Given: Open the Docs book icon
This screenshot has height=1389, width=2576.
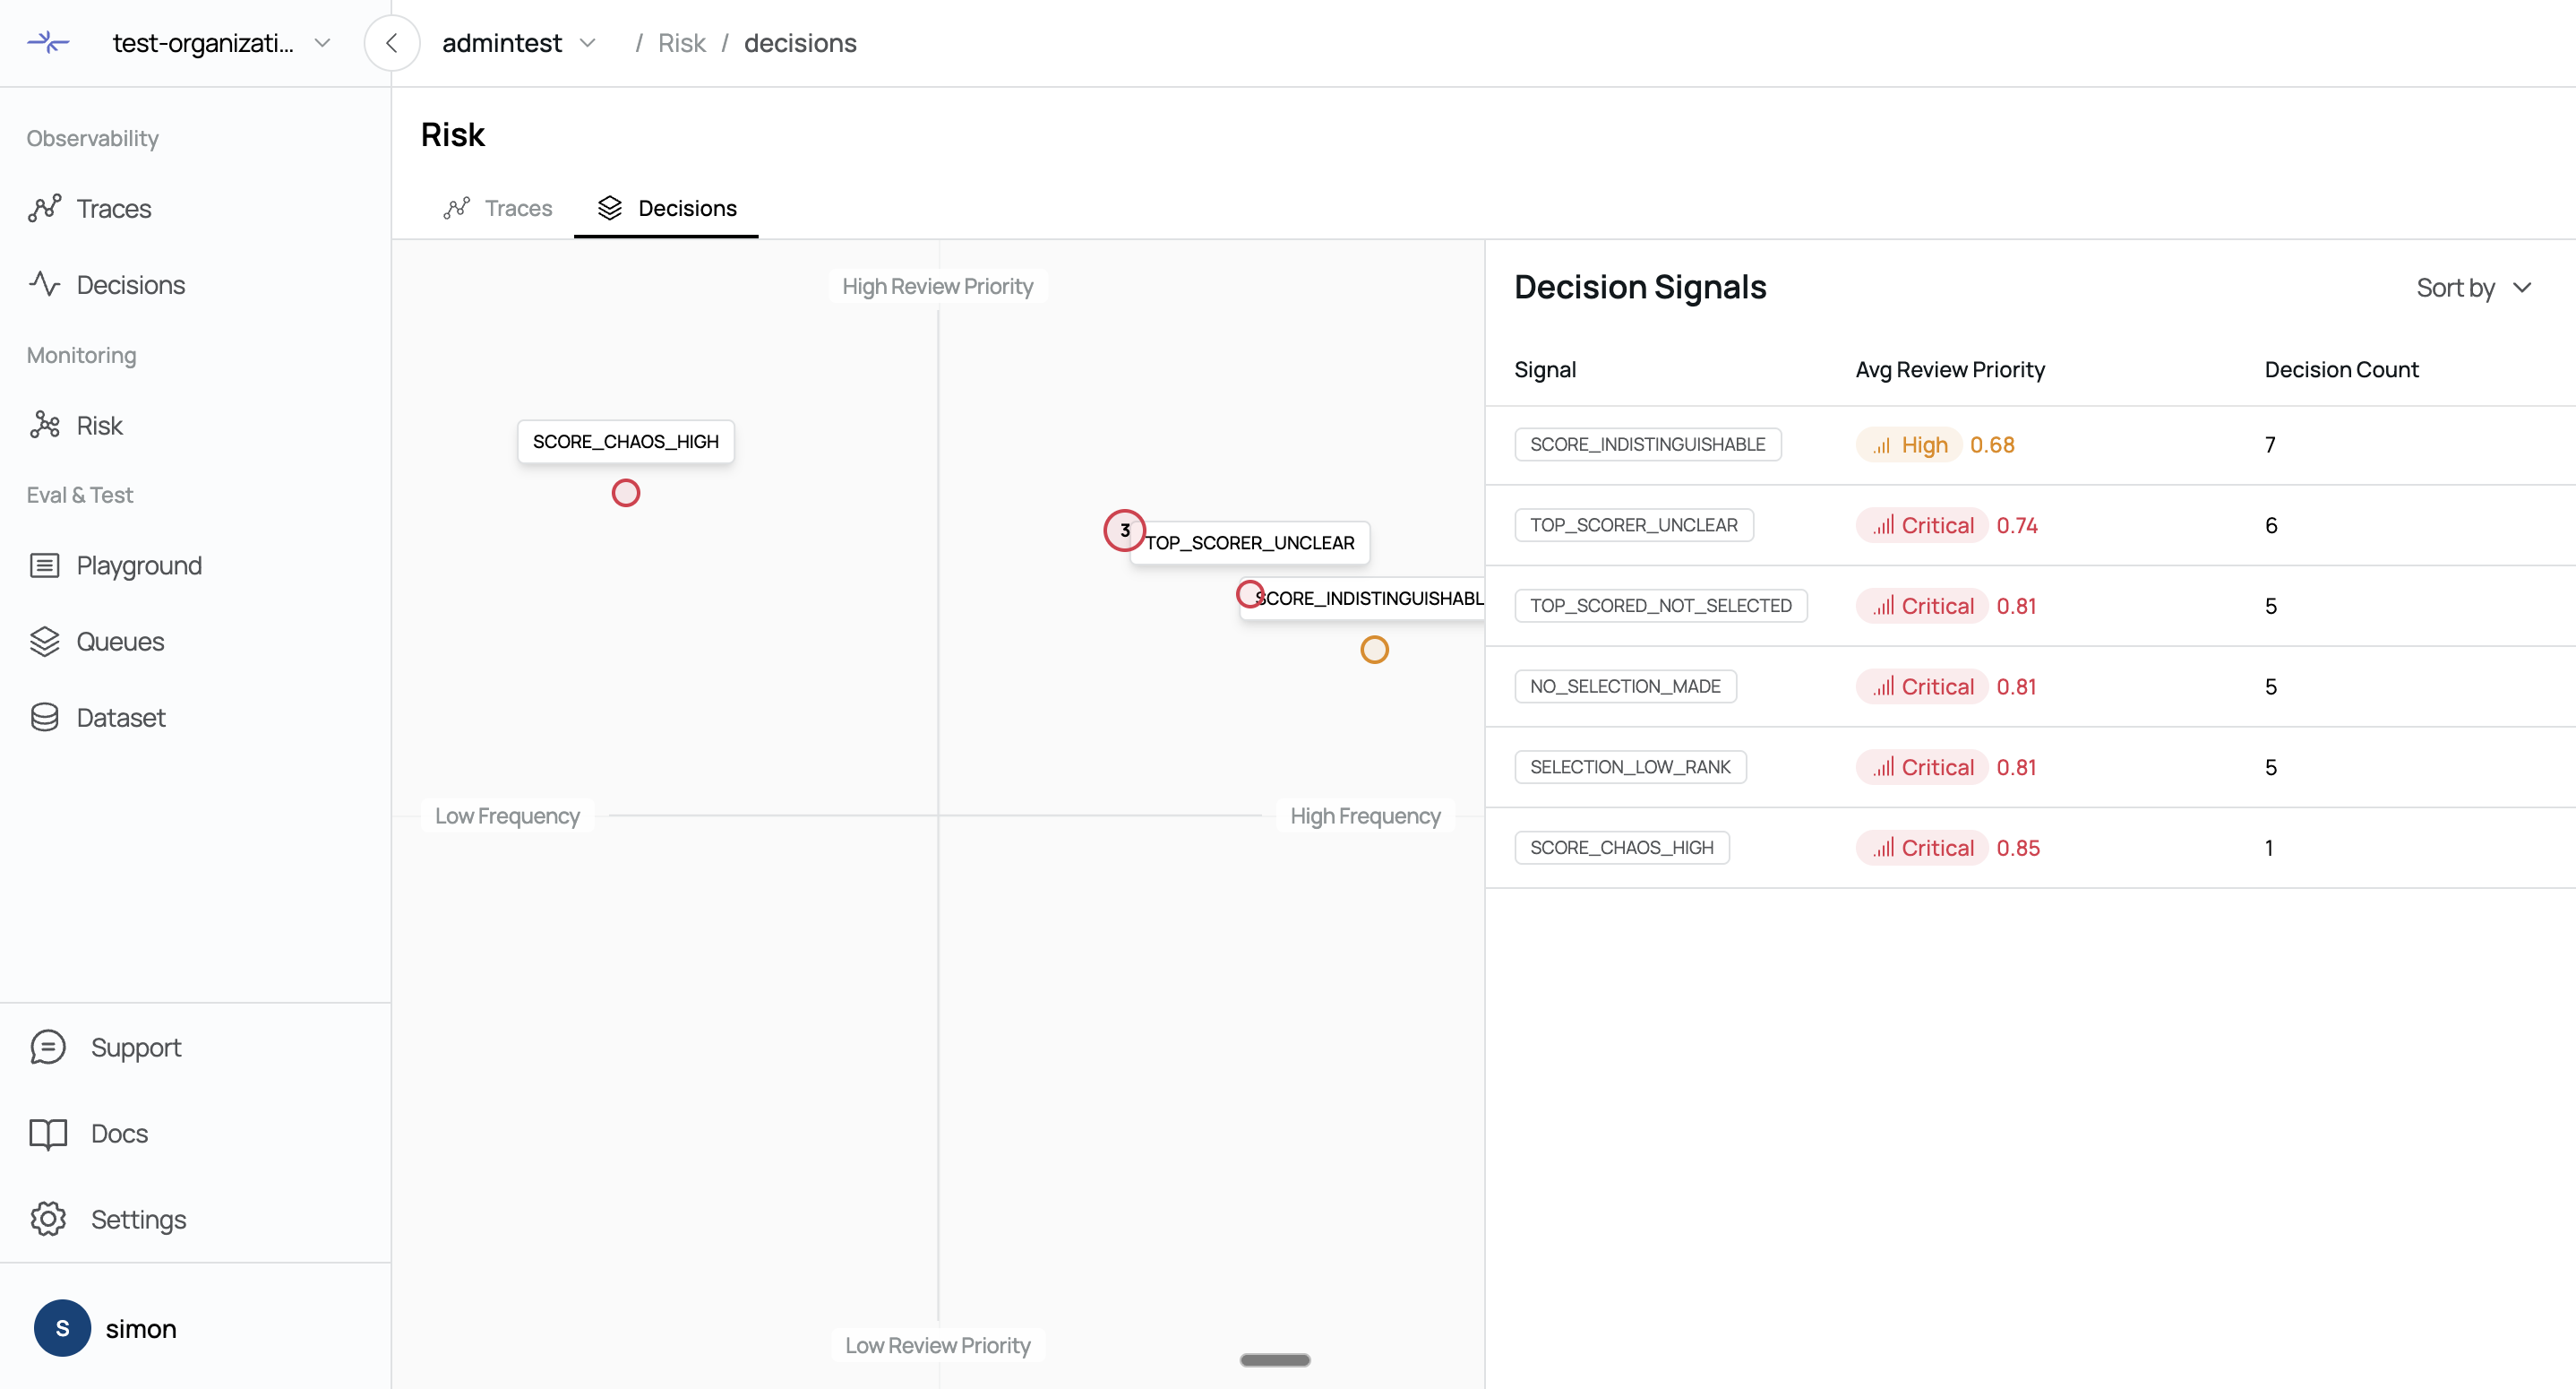Looking at the screenshot, I should pos(48,1133).
